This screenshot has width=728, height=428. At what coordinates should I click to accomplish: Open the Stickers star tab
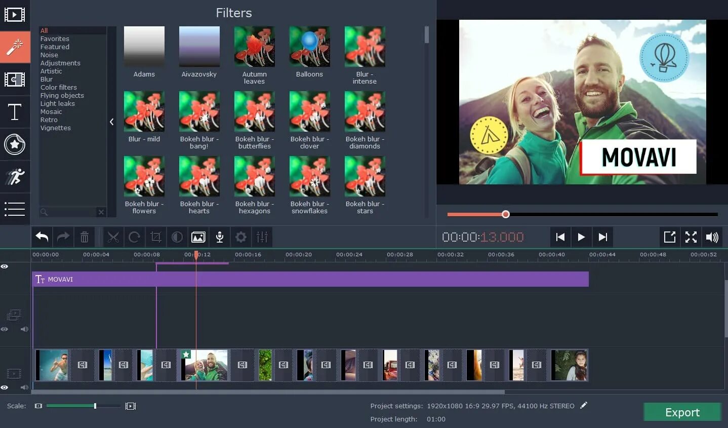[x=15, y=144]
